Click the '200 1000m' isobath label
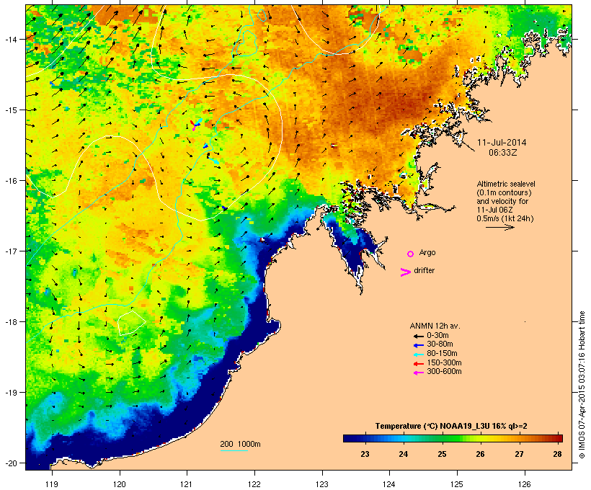Viewport: 591px width, 490px height. pos(240,444)
